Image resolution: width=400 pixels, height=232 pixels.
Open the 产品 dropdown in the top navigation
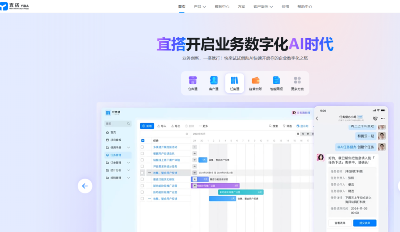point(199,6)
